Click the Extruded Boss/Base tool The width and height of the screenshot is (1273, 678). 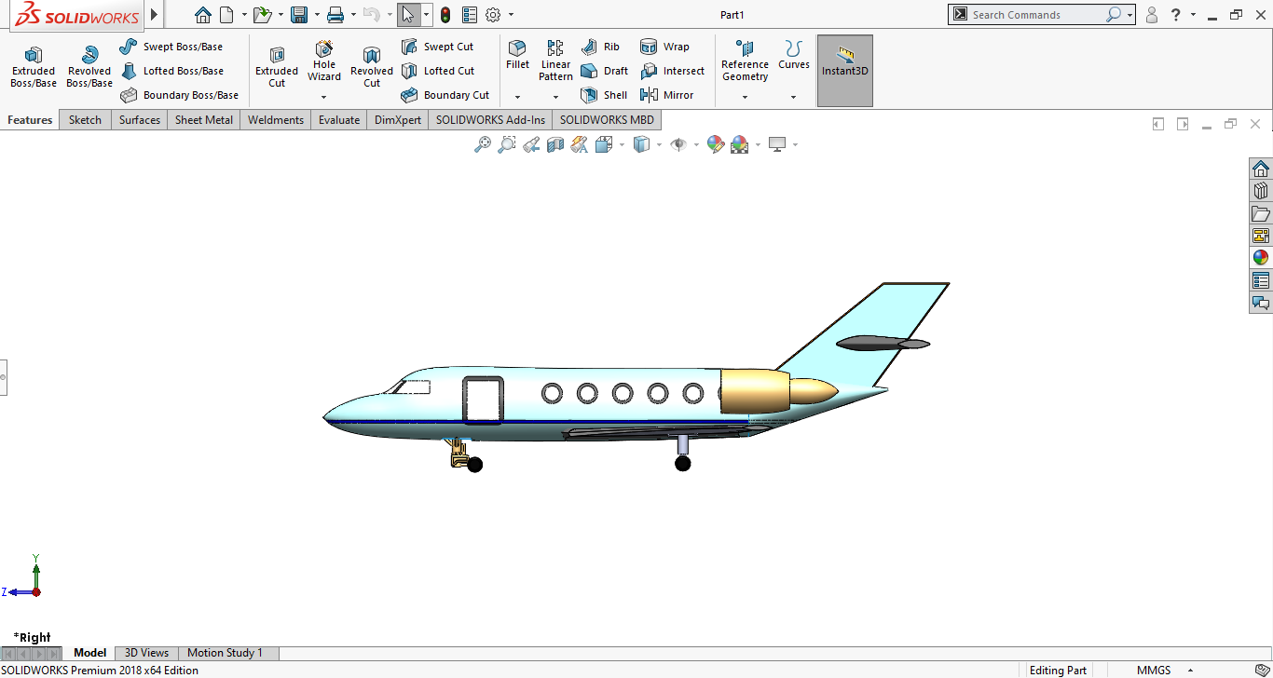click(x=34, y=68)
